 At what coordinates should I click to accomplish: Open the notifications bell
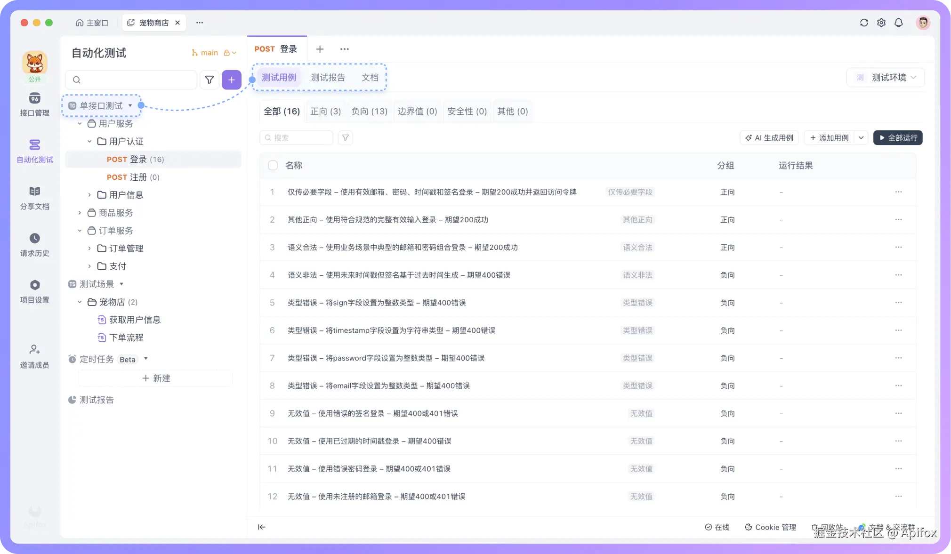pos(898,23)
